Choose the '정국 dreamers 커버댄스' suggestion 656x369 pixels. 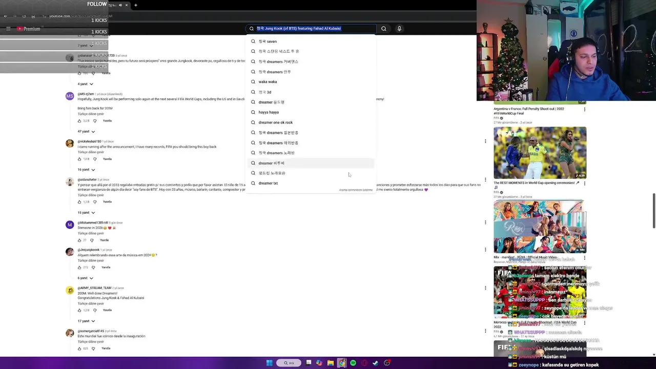pyautogui.click(x=311, y=61)
